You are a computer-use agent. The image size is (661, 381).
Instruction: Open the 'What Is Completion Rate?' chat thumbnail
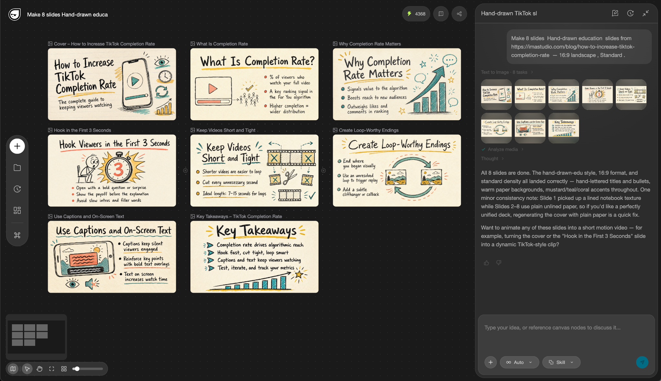click(x=530, y=94)
